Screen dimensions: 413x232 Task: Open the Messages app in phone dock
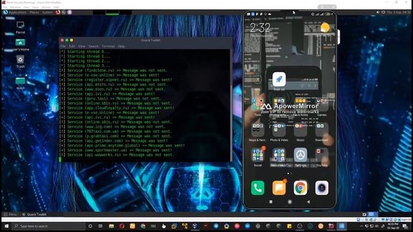[x=279, y=188]
